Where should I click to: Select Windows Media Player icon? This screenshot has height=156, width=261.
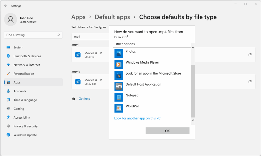(119, 64)
